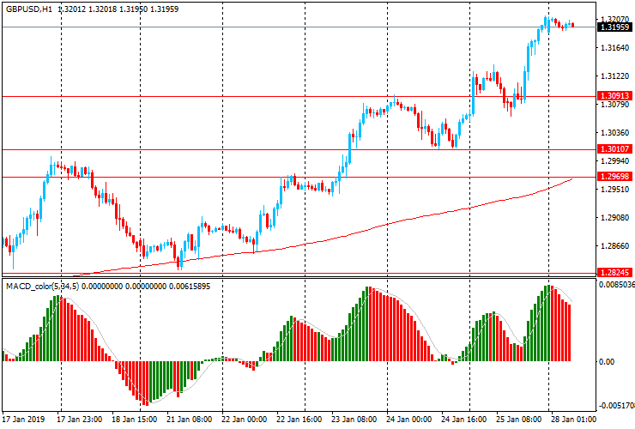Click the 1.32070 price scale value

pyautogui.click(x=615, y=19)
